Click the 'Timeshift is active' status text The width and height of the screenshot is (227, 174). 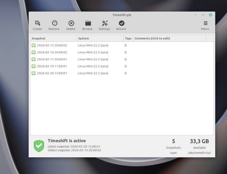[67, 141]
